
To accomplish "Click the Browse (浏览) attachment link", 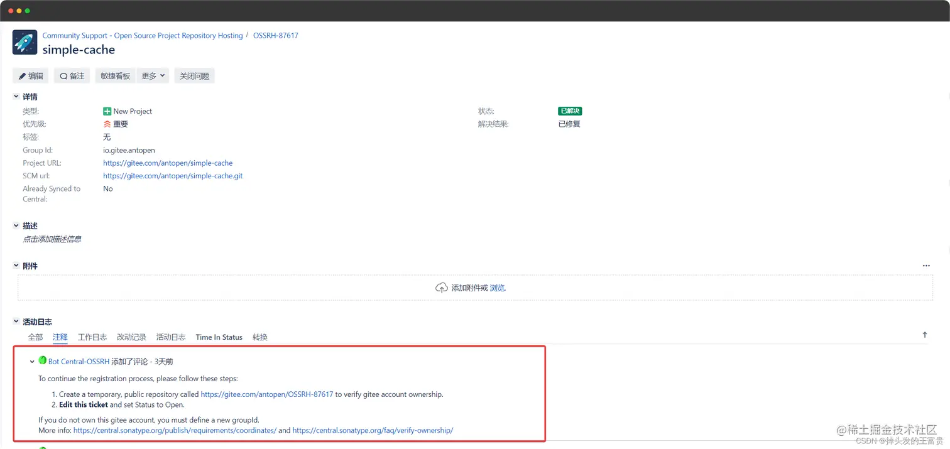I will [497, 288].
